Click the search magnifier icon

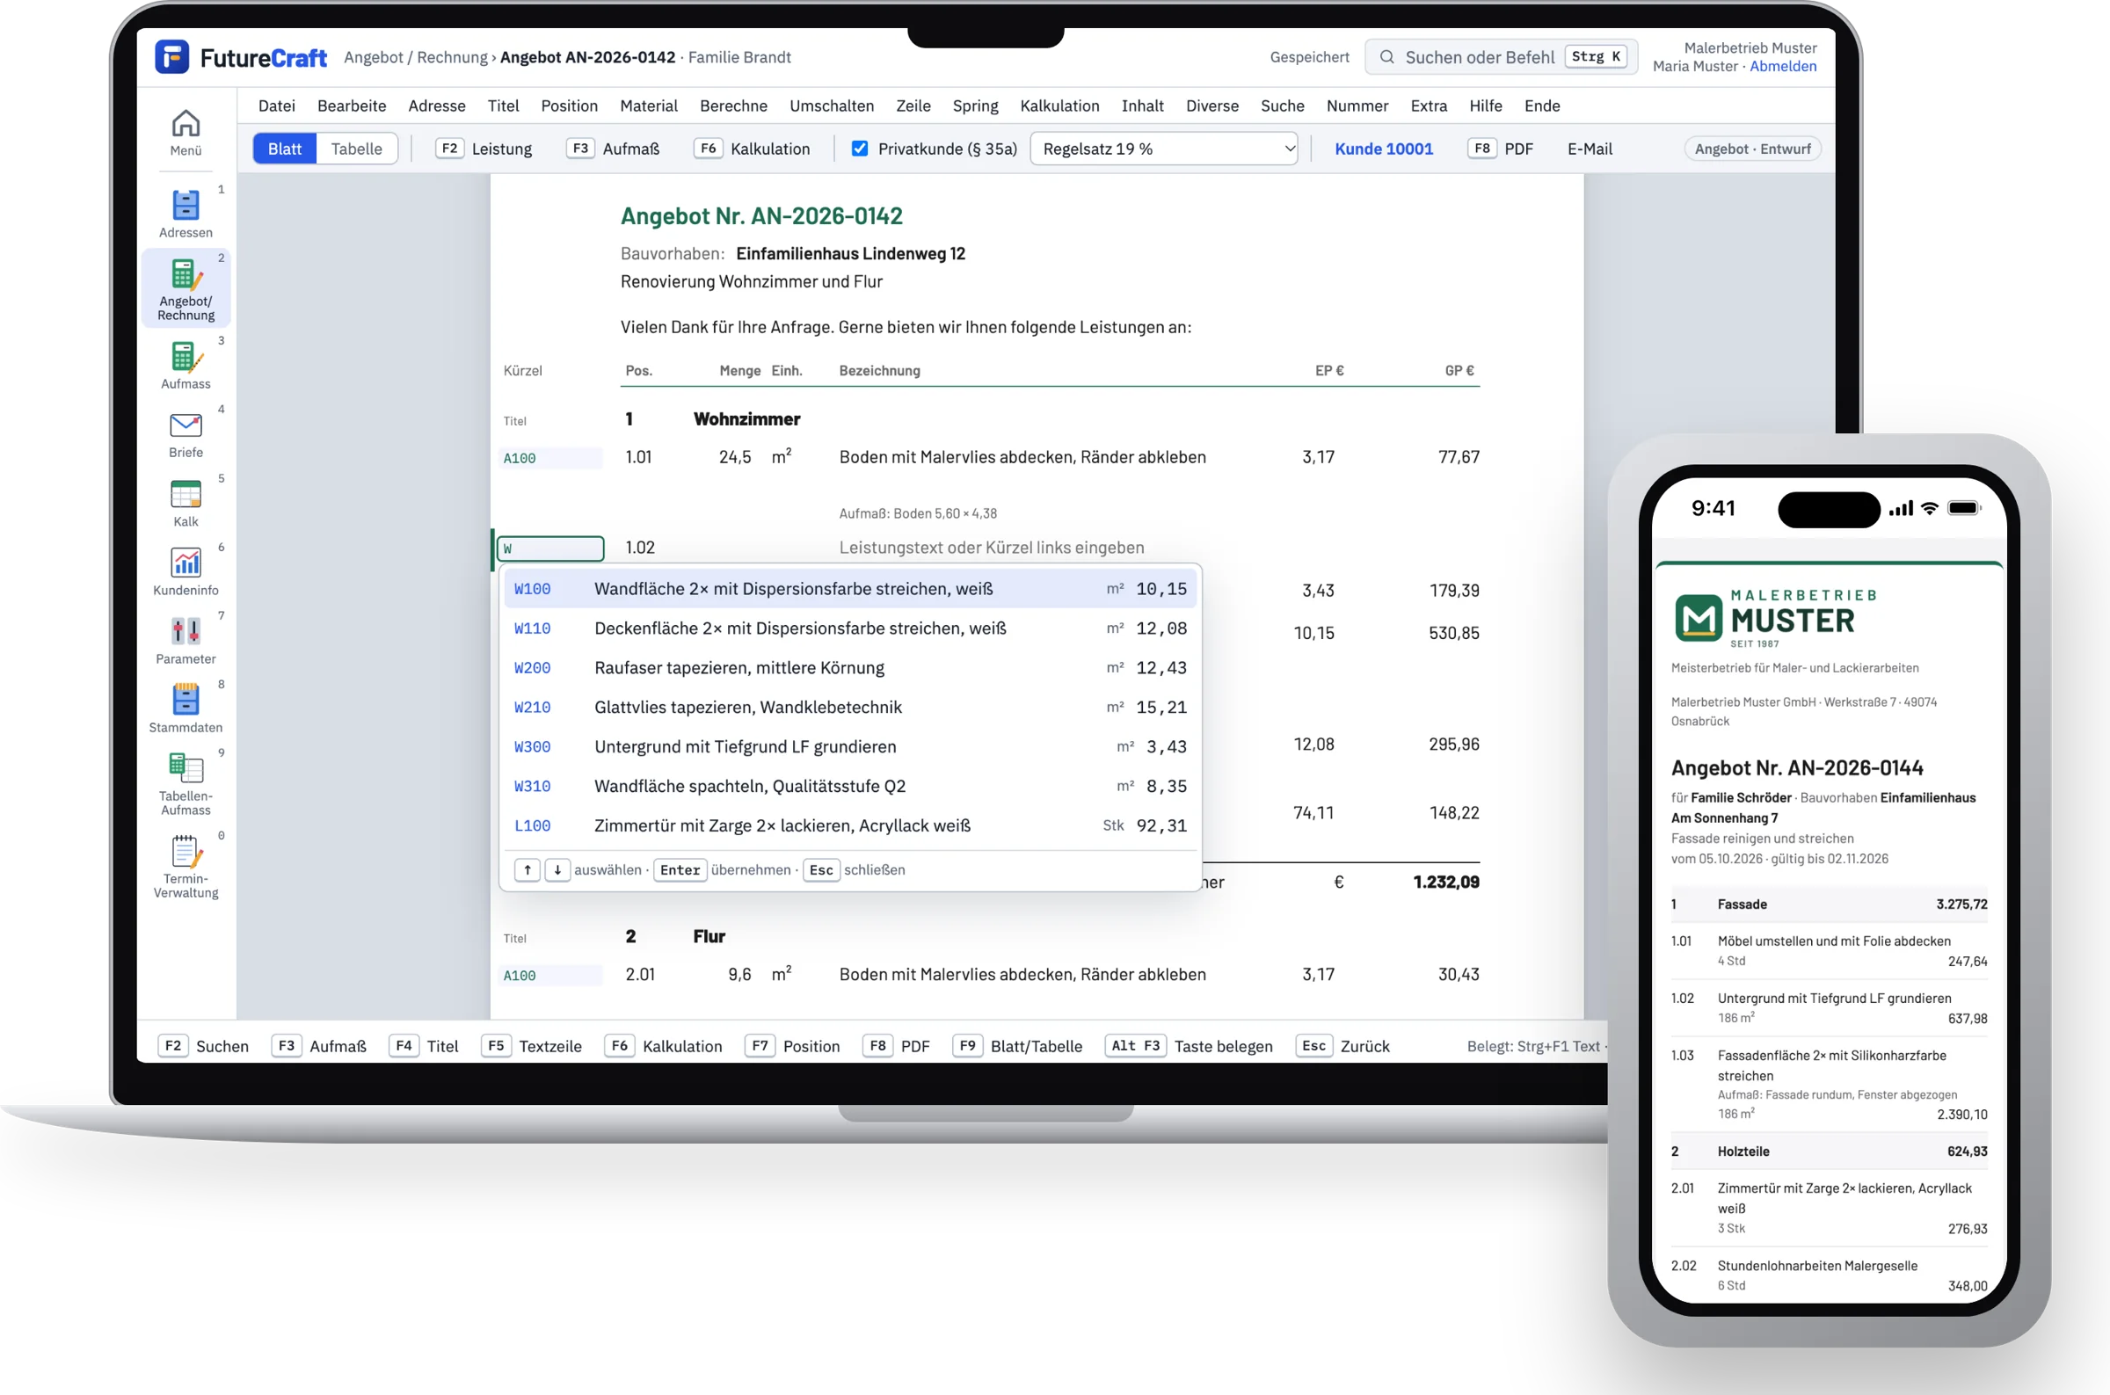(1386, 57)
